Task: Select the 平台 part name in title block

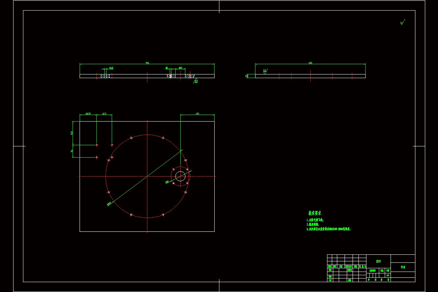Action: (x=403, y=268)
